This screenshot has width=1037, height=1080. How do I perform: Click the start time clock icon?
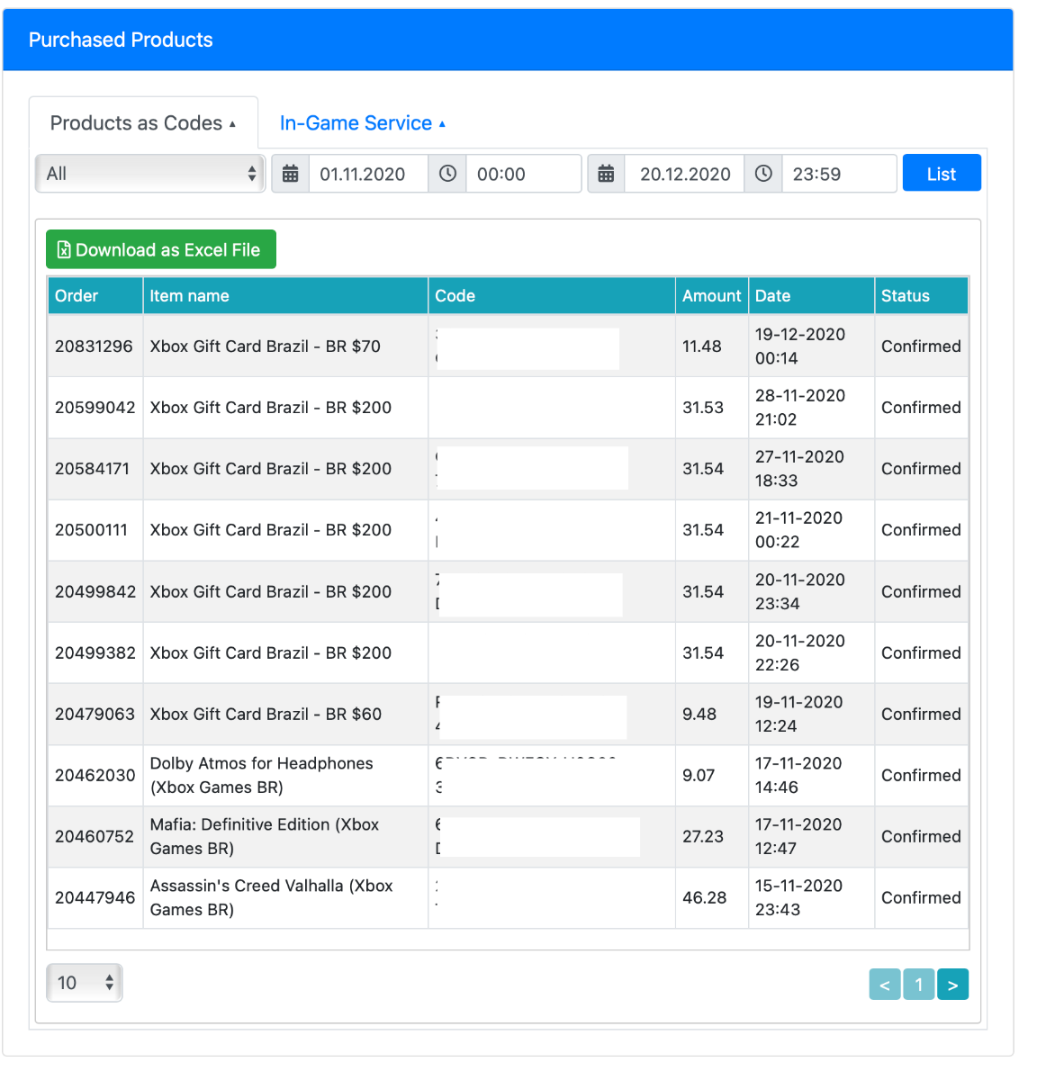pos(447,174)
